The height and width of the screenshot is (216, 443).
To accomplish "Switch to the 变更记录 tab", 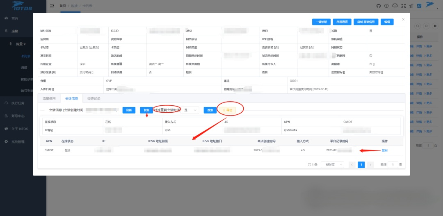I will [94, 98].
